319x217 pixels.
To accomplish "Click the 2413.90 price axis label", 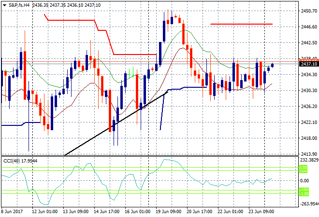I will pos(309,154).
